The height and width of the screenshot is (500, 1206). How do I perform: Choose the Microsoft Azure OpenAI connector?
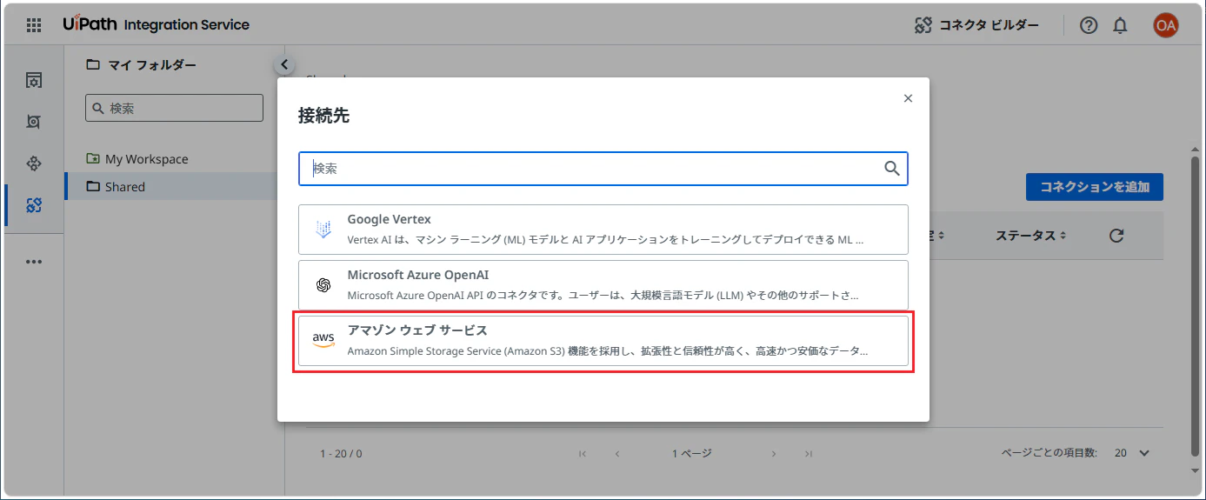coord(603,285)
